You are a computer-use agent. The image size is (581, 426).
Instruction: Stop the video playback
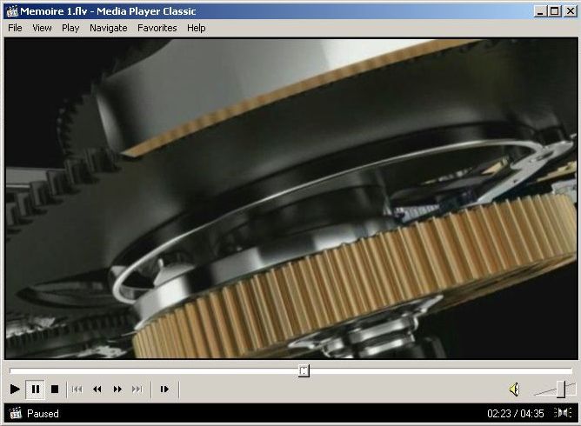pyautogui.click(x=55, y=389)
